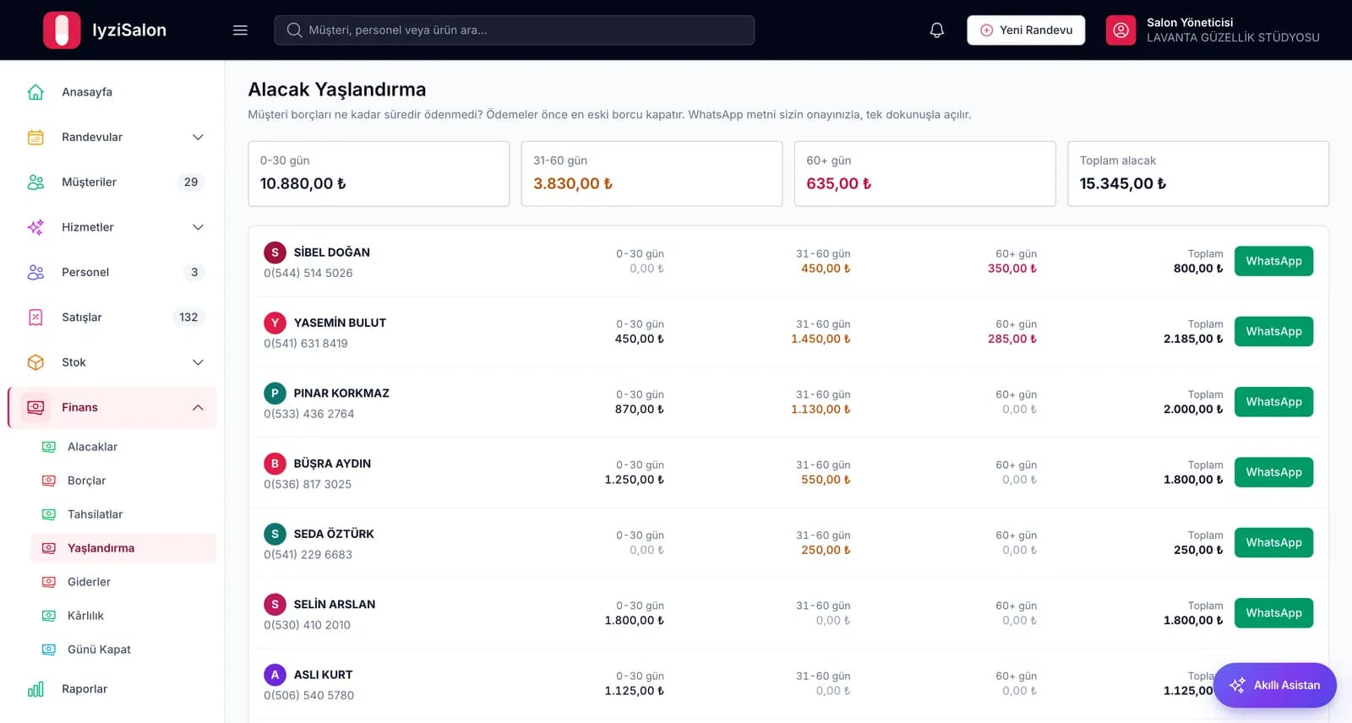
Task: Click the IyziSalon logo icon
Action: (x=62, y=30)
